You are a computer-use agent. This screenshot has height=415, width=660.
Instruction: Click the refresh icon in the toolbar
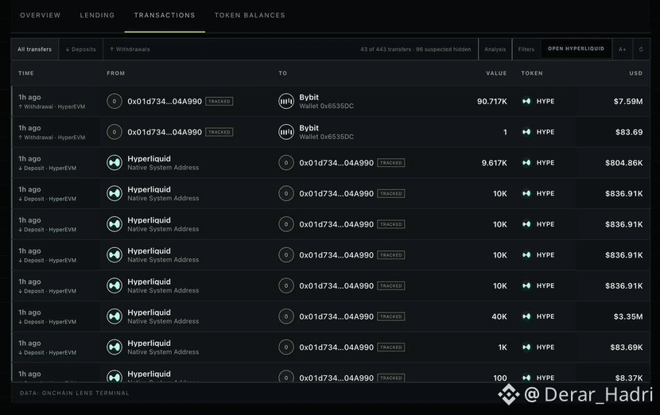pos(641,49)
